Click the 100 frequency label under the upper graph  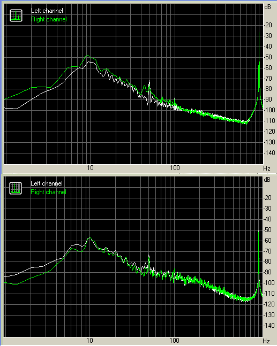pyautogui.click(x=175, y=168)
